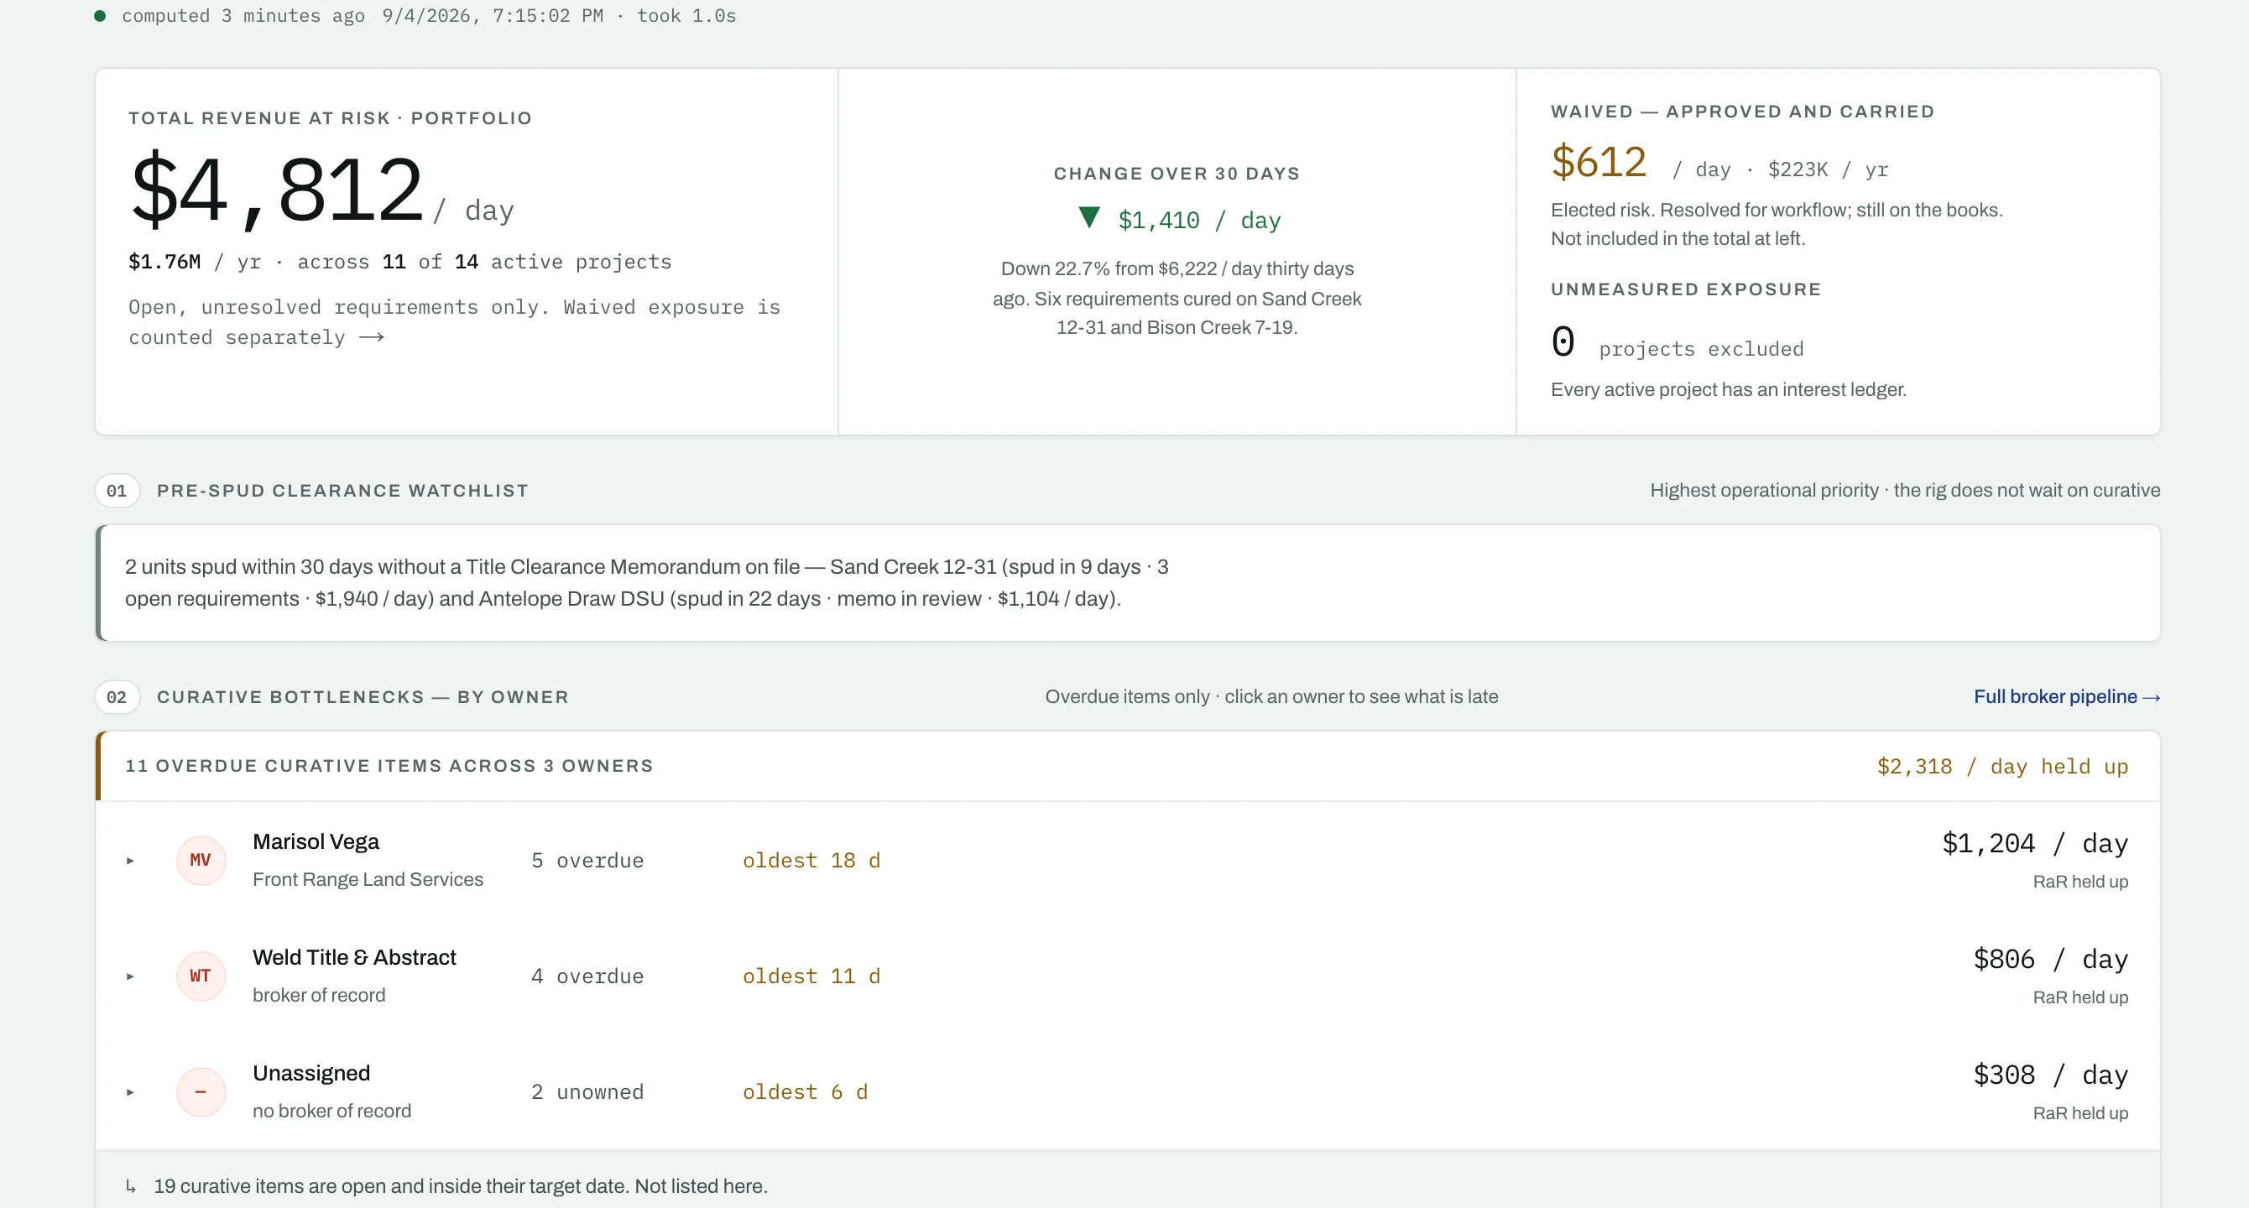The height and width of the screenshot is (1208, 2249).
Task: Click 'Highest operational priority' note
Action: [1905, 491]
